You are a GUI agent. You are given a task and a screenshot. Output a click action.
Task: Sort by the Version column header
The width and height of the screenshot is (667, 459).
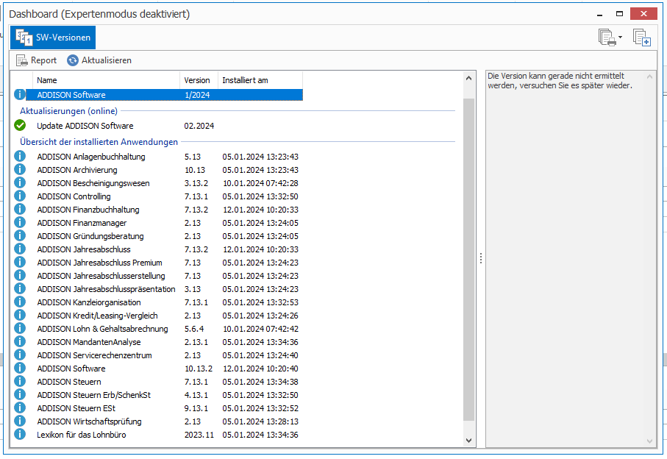pos(198,80)
